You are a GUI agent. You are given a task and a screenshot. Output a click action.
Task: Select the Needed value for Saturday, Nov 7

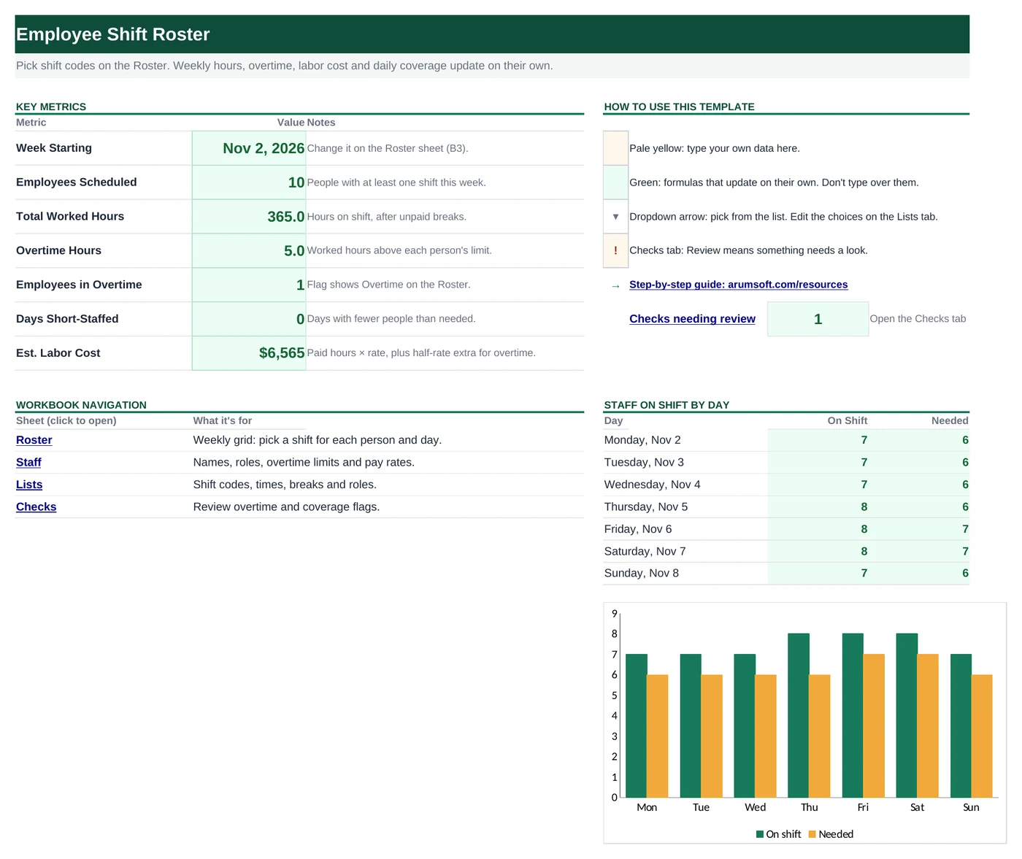919,551
